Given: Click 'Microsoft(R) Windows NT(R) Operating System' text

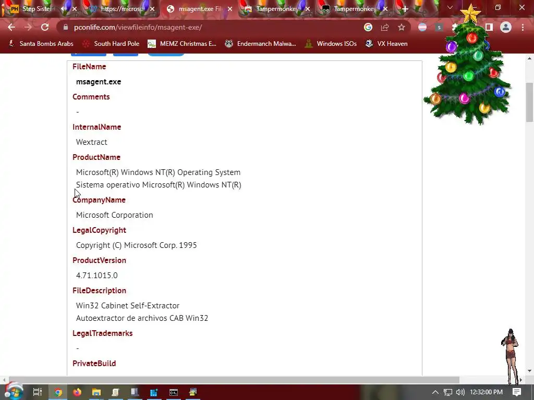Looking at the screenshot, I should click(x=159, y=172).
